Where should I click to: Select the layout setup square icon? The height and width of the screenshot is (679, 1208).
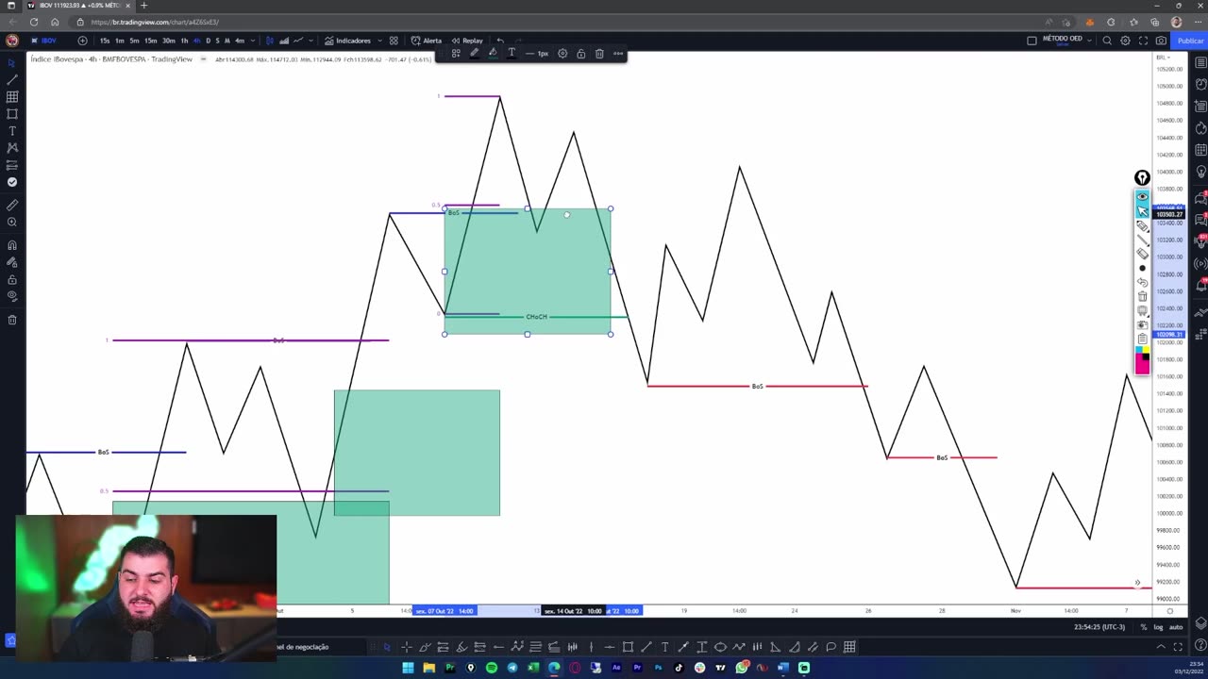click(x=1032, y=41)
